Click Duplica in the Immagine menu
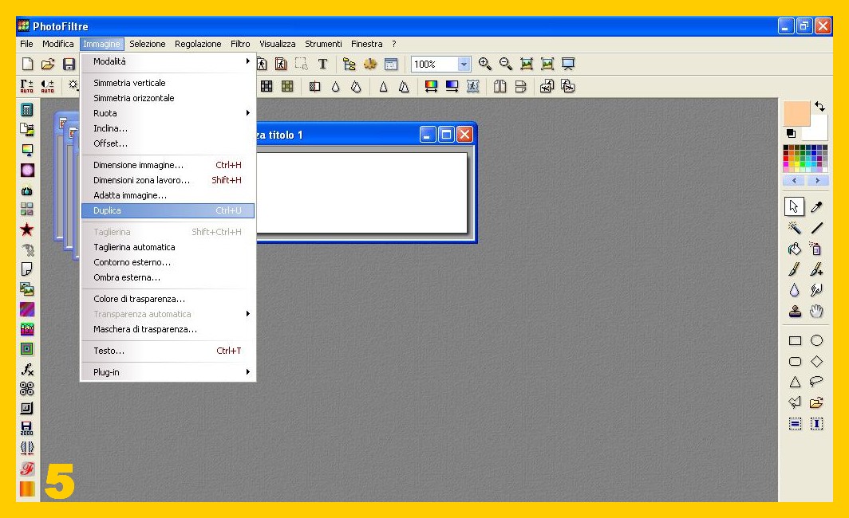 click(168, 211)
